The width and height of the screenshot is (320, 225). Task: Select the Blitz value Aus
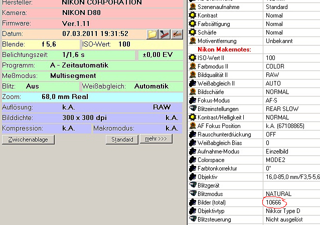point(32,86)
